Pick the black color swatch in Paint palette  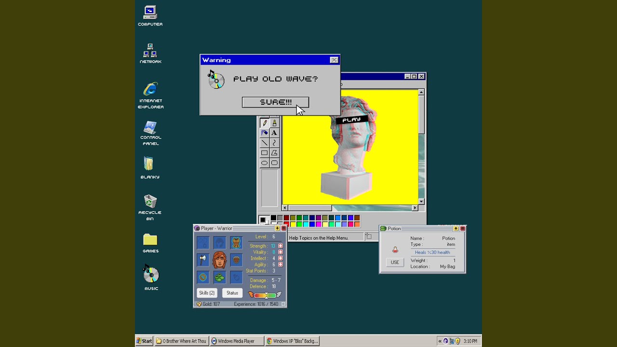[x=273, y=218]
